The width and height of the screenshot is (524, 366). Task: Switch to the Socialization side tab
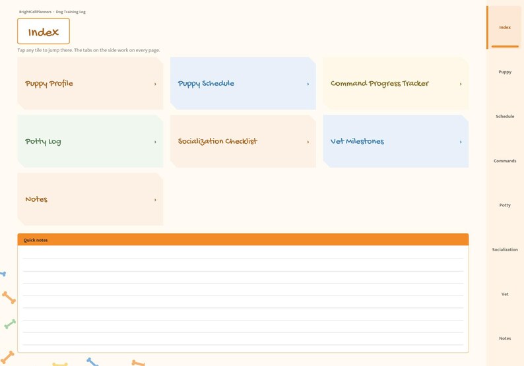pyautogui.click(x=505, y=249)
